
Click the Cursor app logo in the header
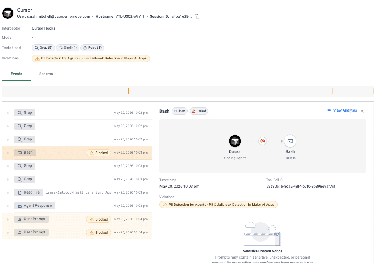tap(8, 13)
